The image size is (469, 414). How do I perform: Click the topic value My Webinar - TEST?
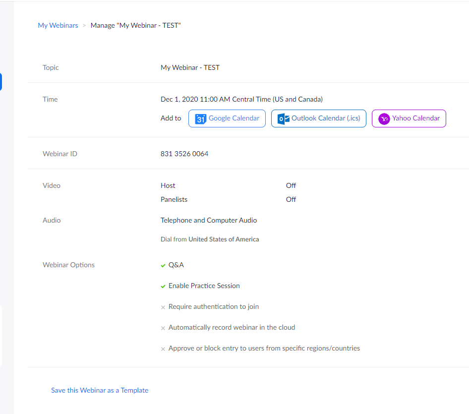[190, 67]
